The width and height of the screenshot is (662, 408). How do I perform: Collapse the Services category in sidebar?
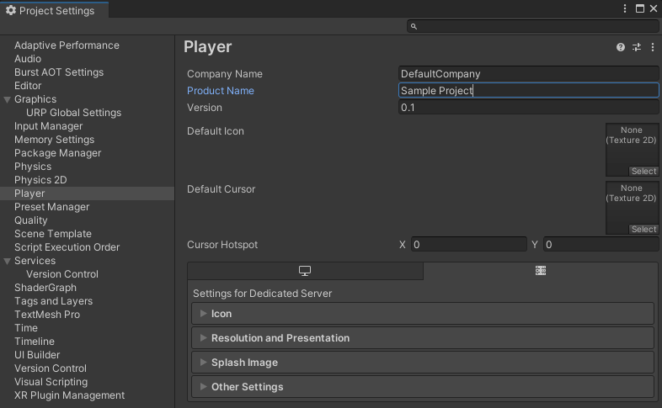click(x=8, y=261)
